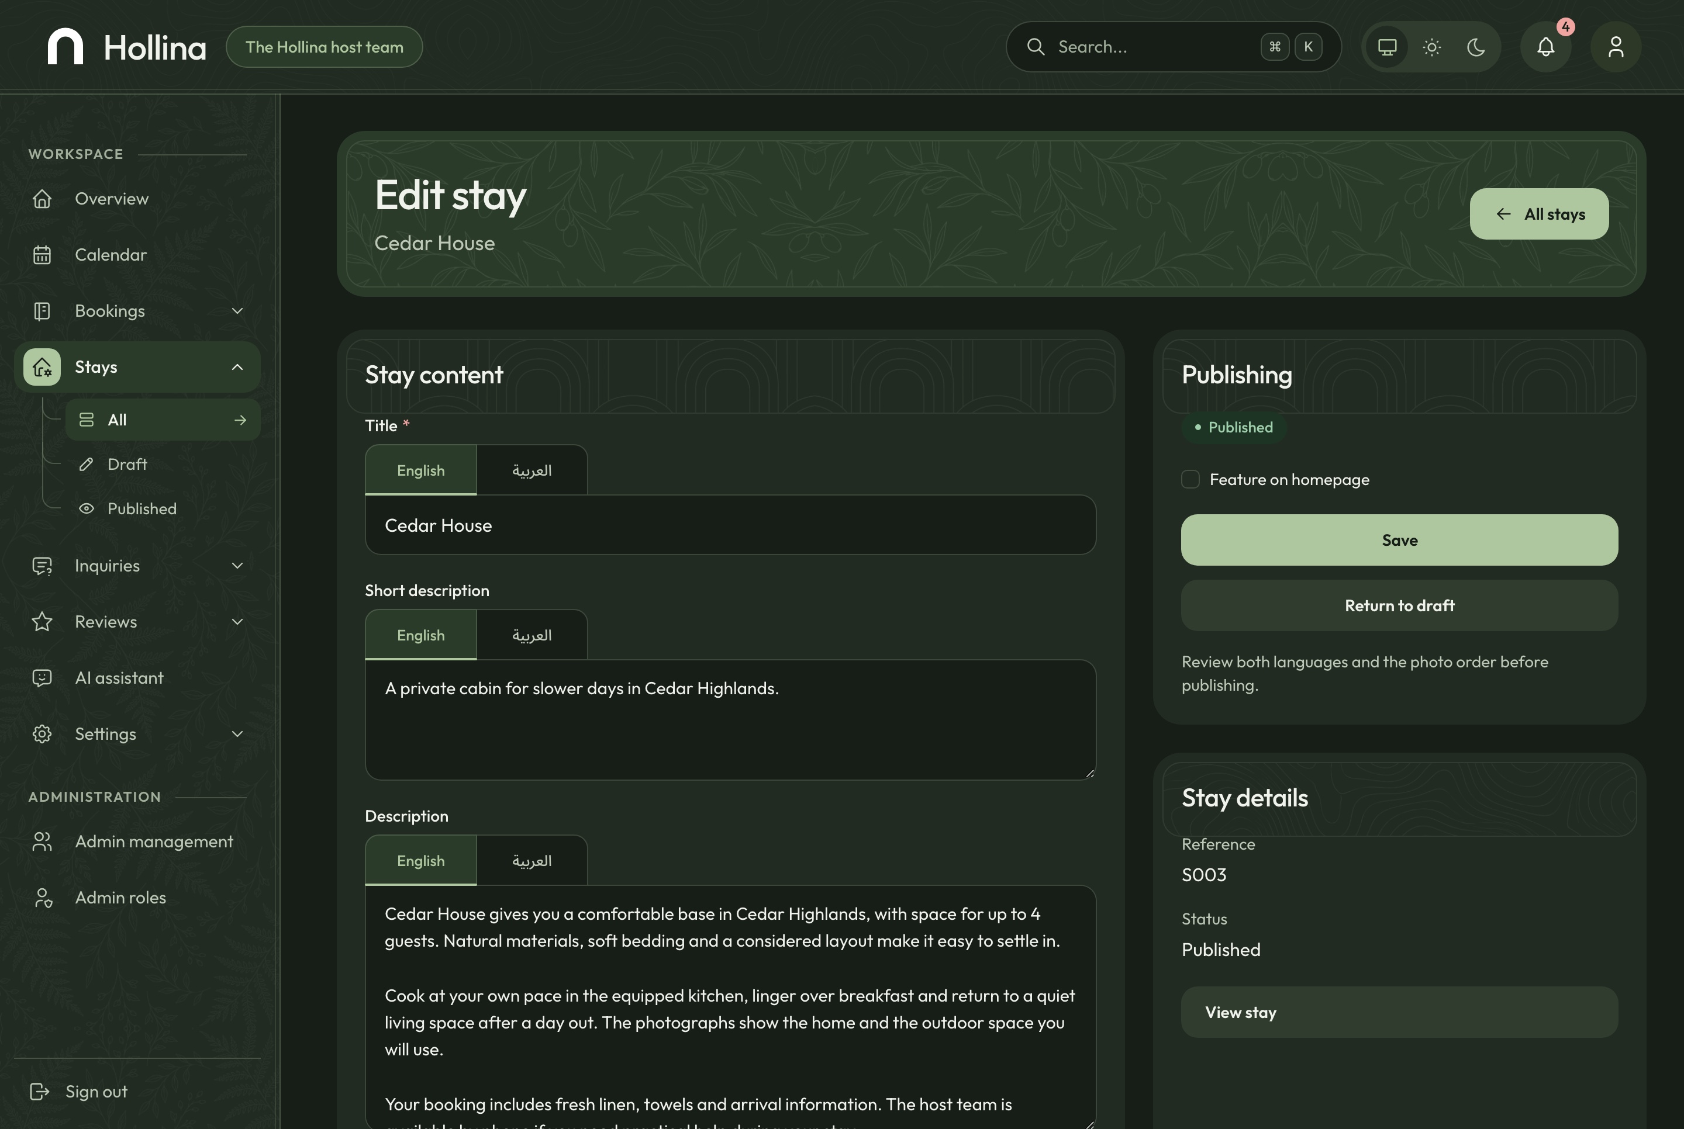Click the AI assistant icon

point(42,677)
